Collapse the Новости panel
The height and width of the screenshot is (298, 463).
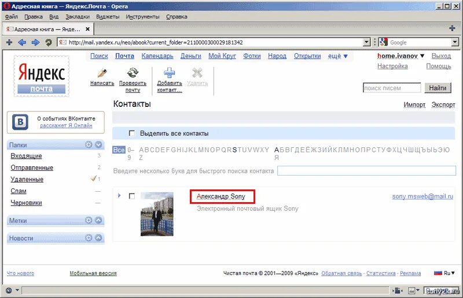[98, 237]
